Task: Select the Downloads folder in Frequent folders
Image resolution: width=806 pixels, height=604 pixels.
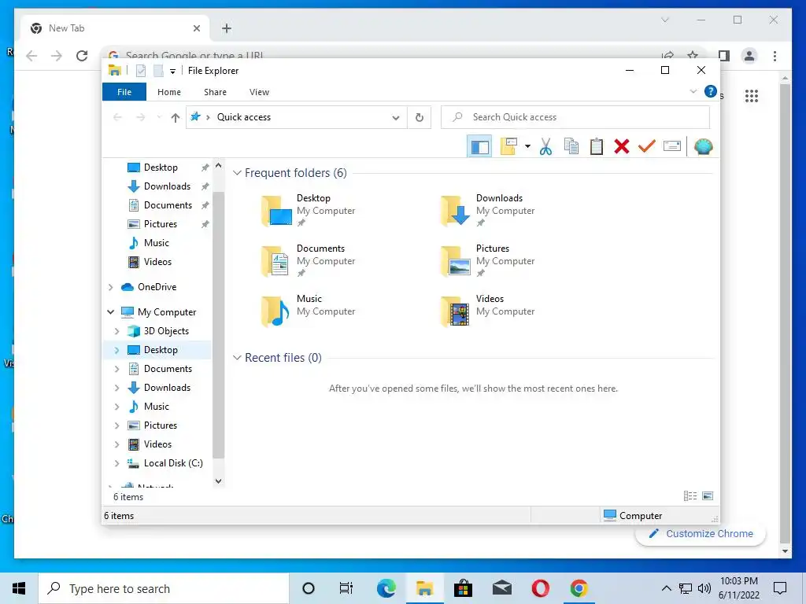Action: pyautogui.click(x=488, y=211)
